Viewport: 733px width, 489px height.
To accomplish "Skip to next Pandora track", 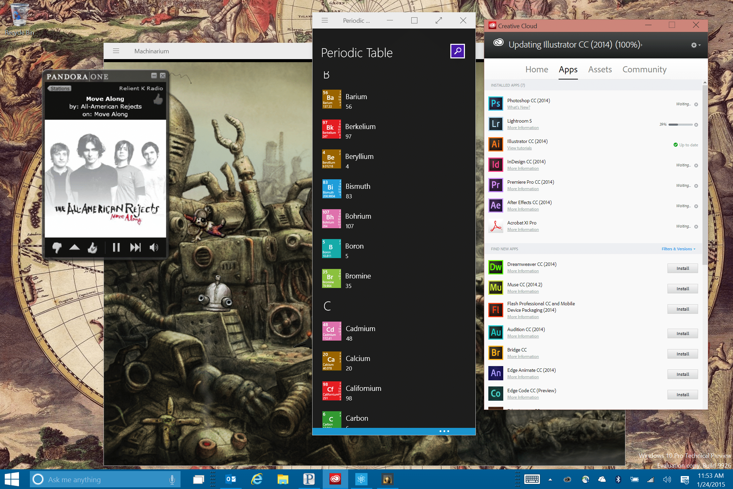I will (x=135, y=248).
